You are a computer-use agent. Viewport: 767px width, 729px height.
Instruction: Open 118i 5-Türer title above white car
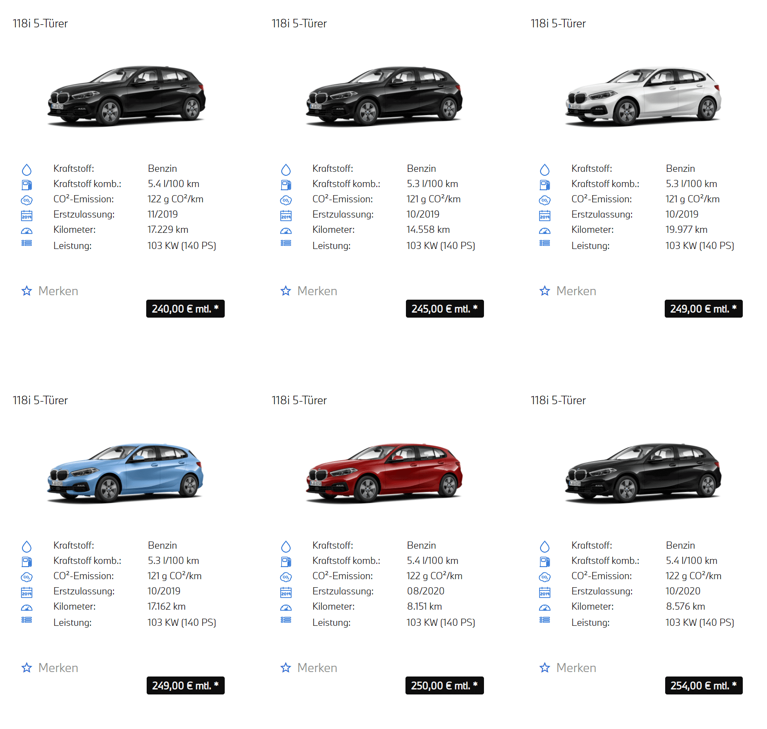[x=558, y=23]
